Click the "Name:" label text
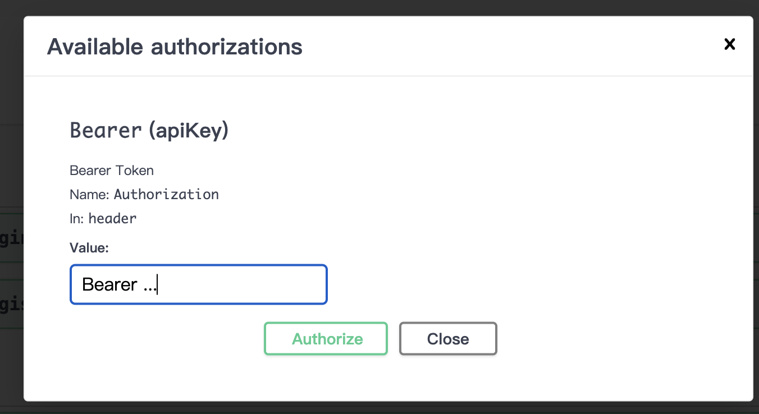The image size is (759, 414). pyautogui.click(x=89, y=195)
